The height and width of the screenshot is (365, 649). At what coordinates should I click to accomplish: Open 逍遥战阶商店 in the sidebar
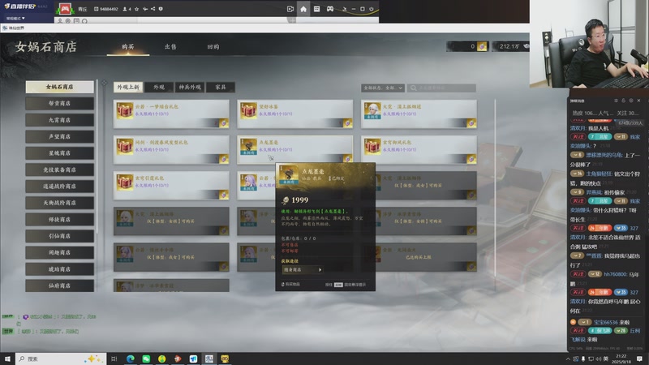point(59,187)
